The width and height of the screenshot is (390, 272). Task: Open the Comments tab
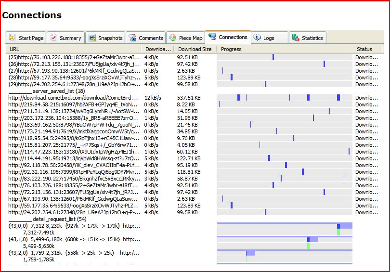145,38
